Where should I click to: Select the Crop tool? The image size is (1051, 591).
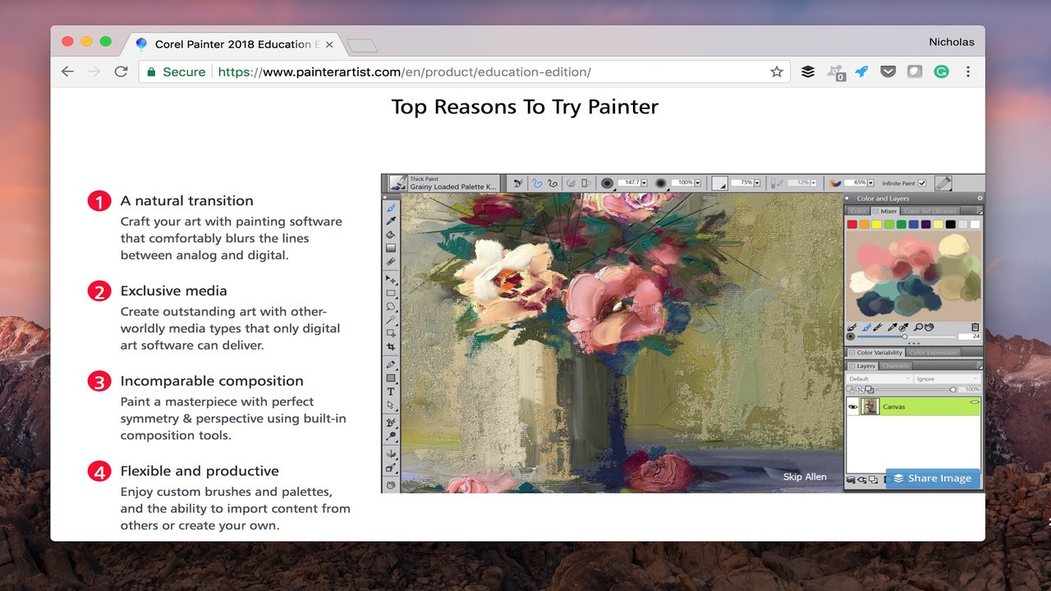392,349
